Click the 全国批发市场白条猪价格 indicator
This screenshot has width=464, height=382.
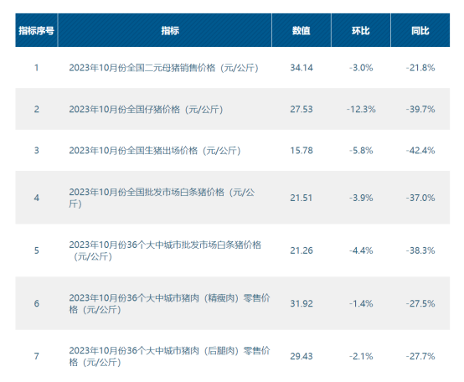[162, 198]
